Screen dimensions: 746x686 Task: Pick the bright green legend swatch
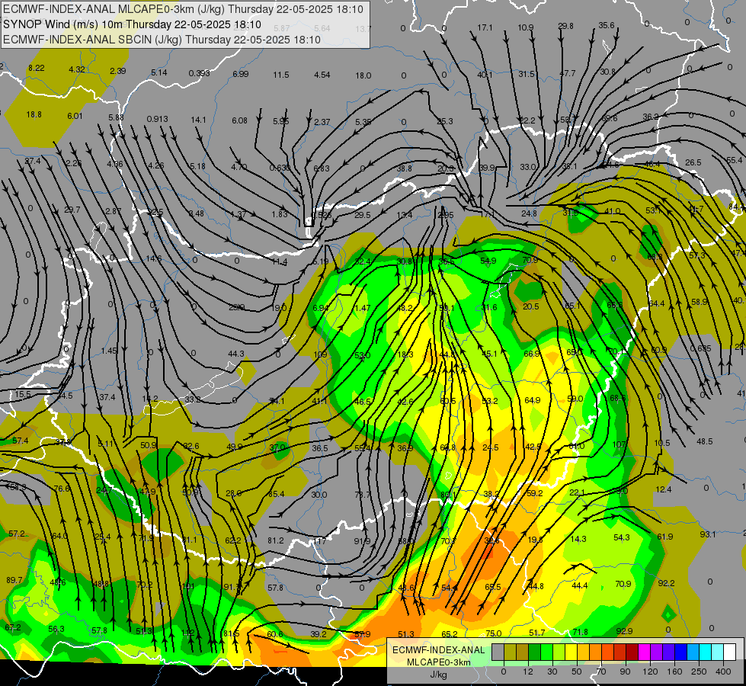click(547, 652)
